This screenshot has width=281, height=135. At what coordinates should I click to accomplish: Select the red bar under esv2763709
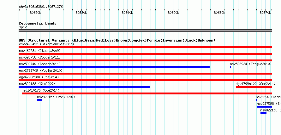tap(145, 74)
